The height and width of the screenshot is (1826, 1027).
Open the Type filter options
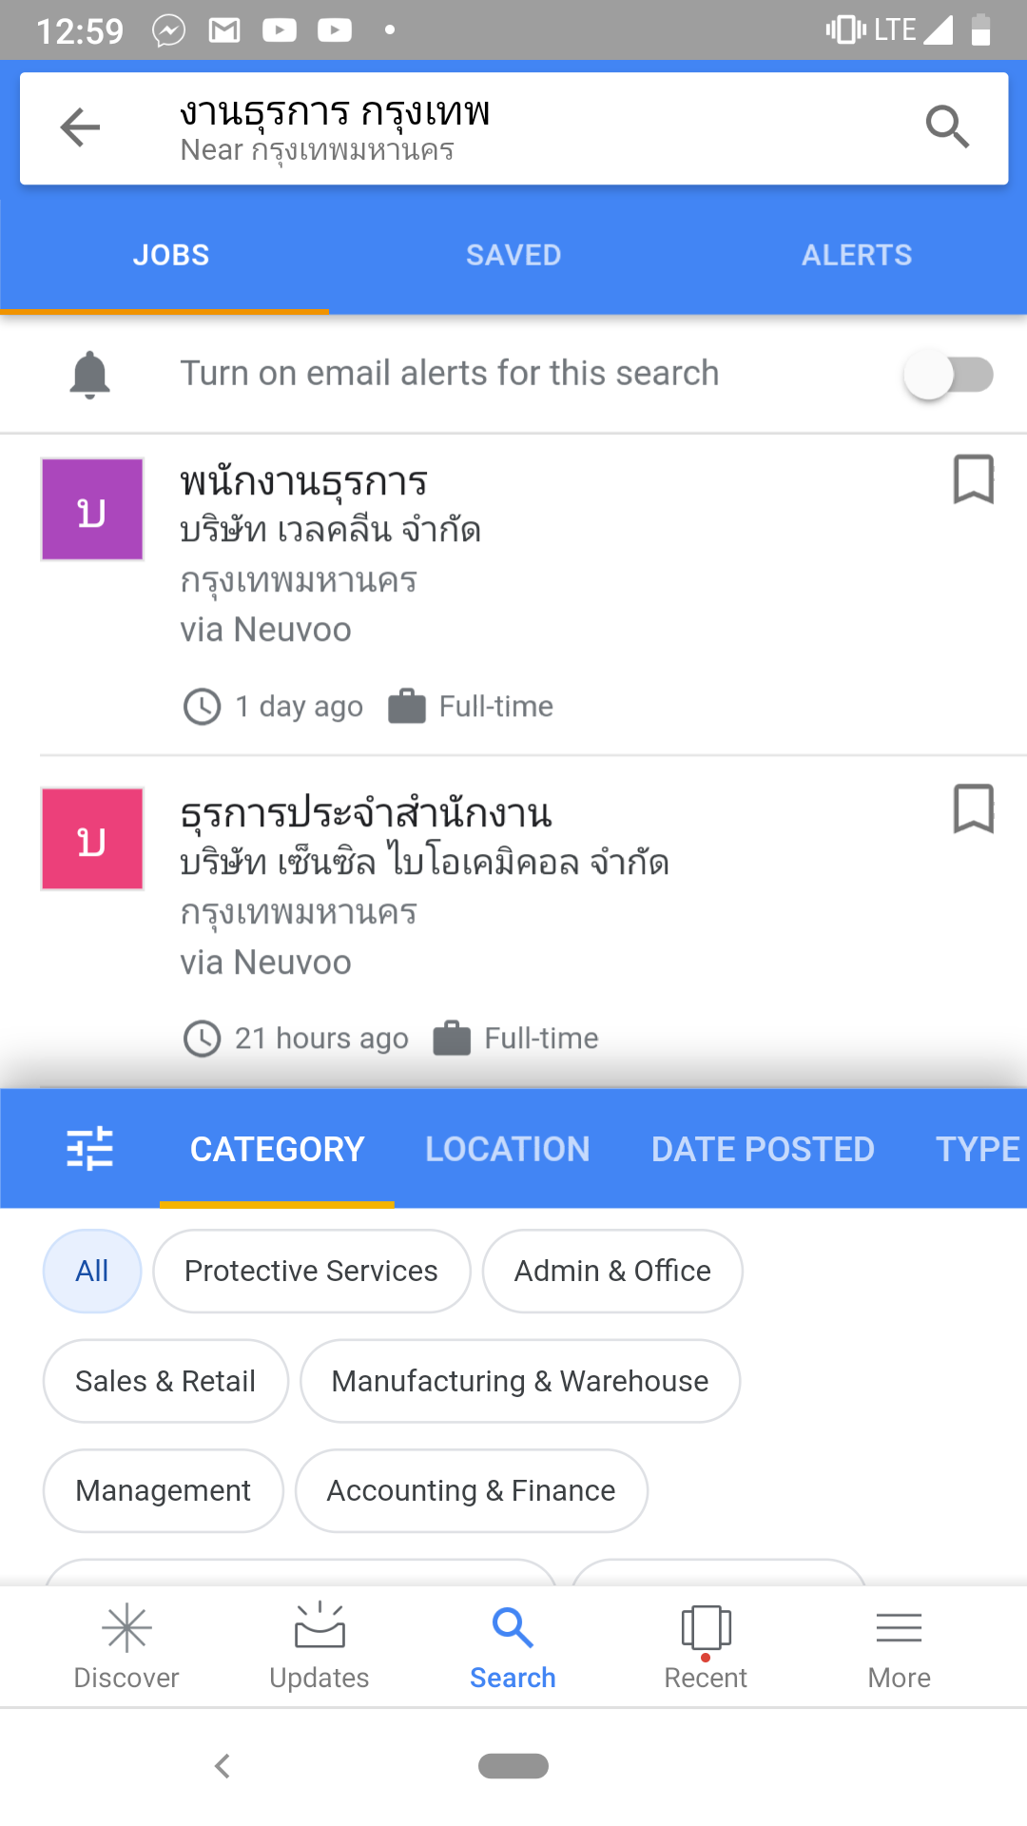pos(978,1149)
